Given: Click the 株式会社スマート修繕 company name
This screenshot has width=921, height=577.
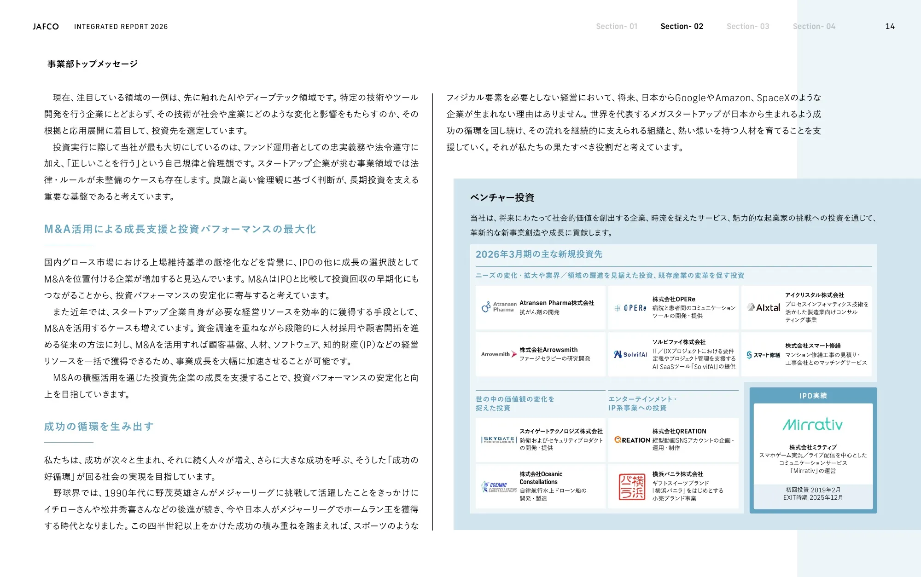Looking at the screenshot, I should tap(813, 346).
